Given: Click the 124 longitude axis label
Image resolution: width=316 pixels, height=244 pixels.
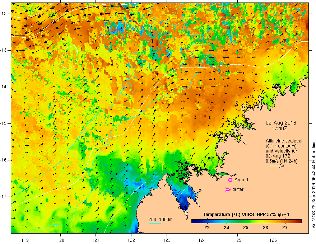Looking at the screenshot, I should tap(202, 240).
